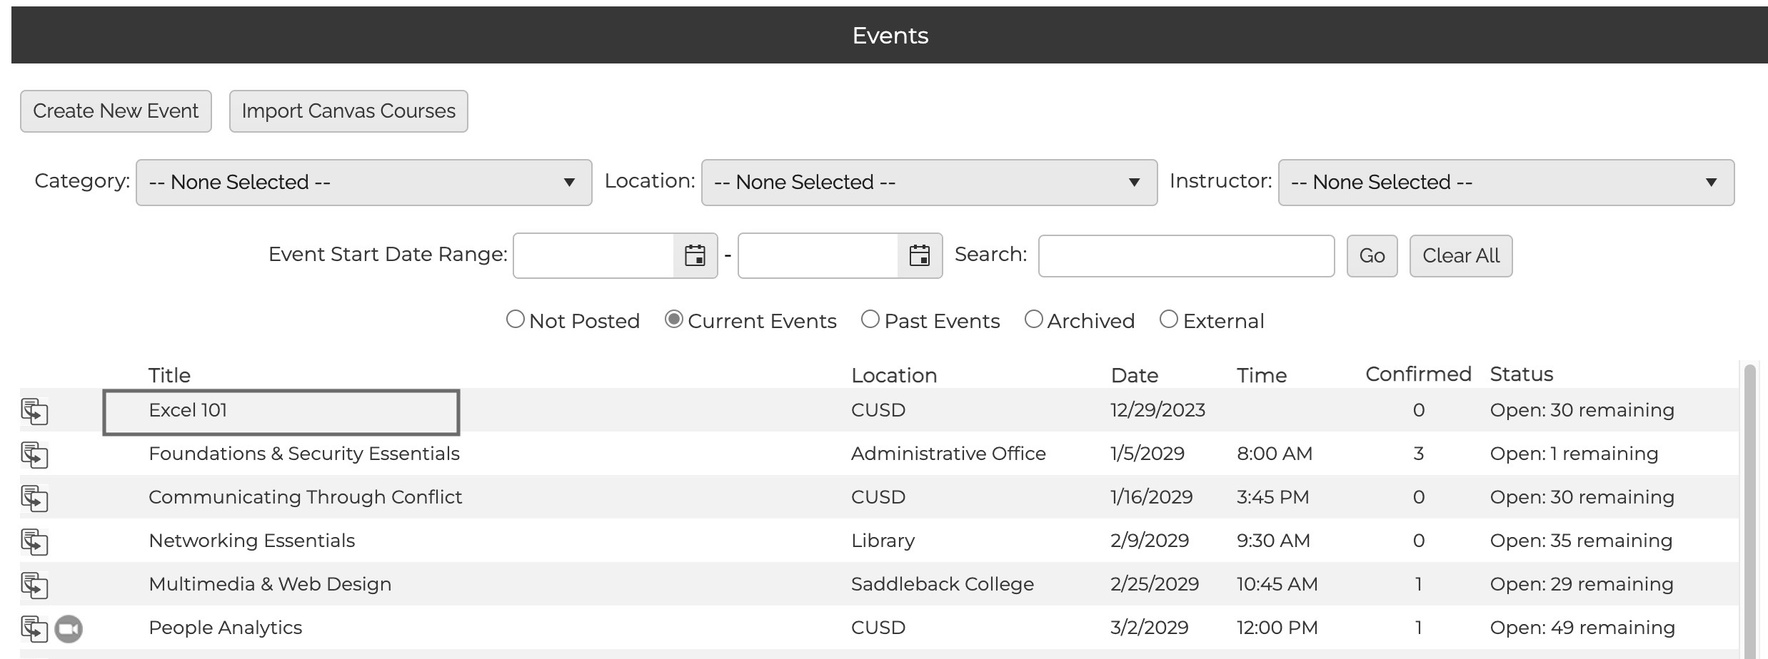Click date 12/29/2023 in Excel 101 row
Viewport: 1768px width, 659px height.
1157,410
